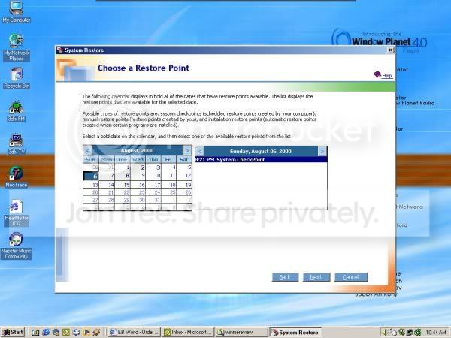Click the mouse icon in the system tray

point(392,332)
